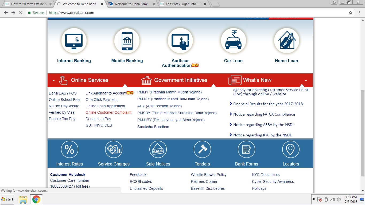
Task: Open Financial Results for 2017-2018 notice
Action: click(268, 104)
